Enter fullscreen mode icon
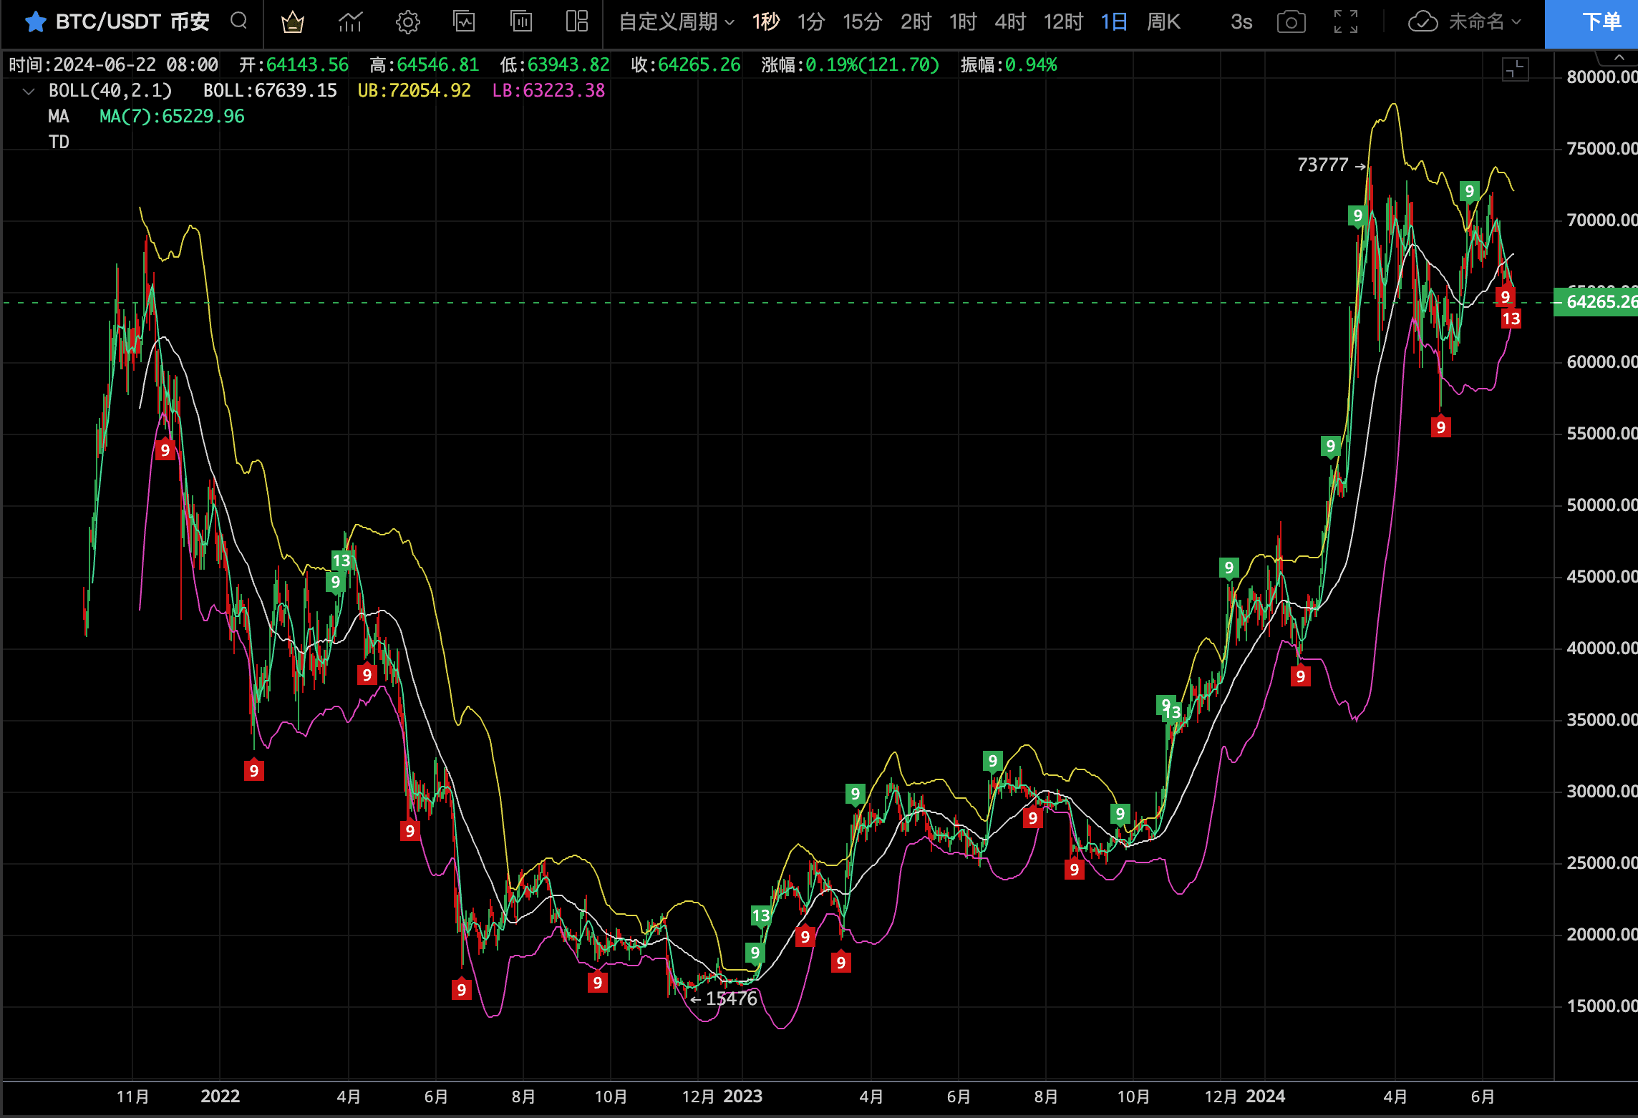This screenshot has width=1638, height=1118. [1346, 22]
